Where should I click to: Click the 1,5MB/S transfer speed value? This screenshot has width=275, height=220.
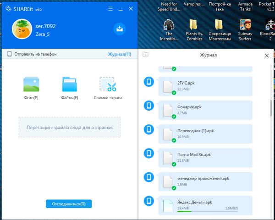(231, 208)
